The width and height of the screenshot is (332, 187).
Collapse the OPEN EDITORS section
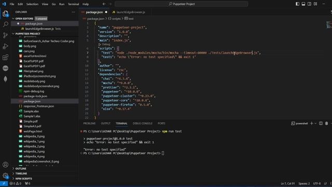[x=24, y=19]
